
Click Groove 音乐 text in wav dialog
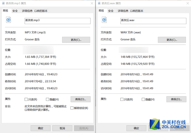128,40
